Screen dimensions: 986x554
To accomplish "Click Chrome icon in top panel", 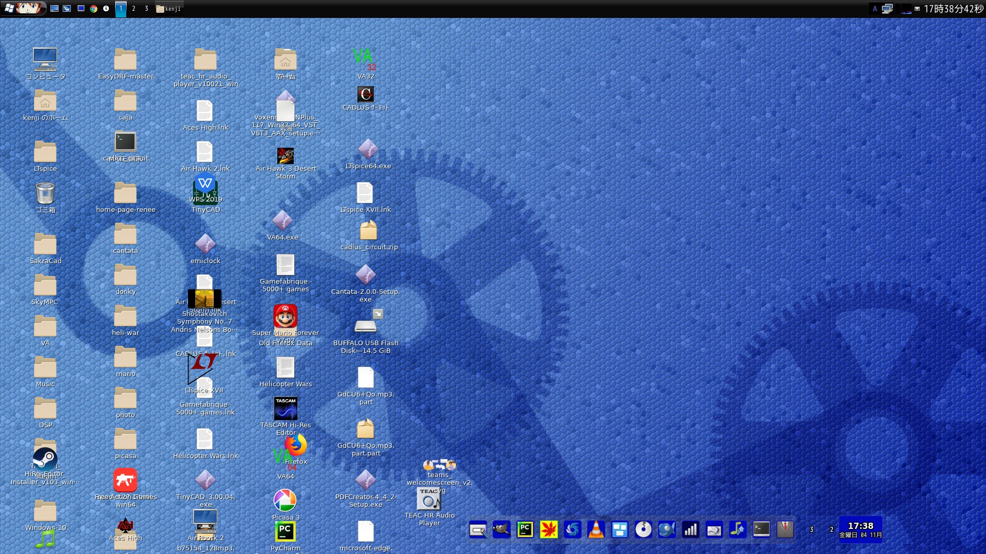I will (93, 9).
